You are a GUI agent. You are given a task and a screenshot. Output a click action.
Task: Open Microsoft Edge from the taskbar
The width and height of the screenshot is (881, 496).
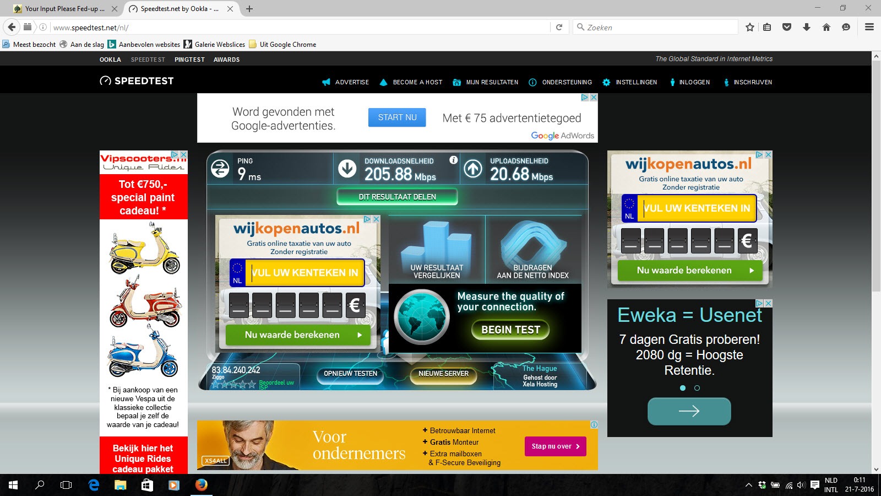click(94, 485)
